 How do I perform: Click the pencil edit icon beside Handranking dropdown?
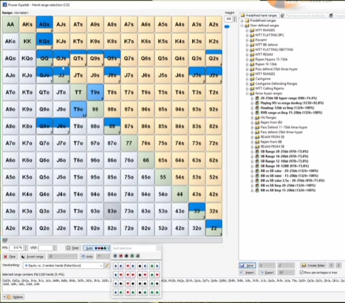(107, 265)
